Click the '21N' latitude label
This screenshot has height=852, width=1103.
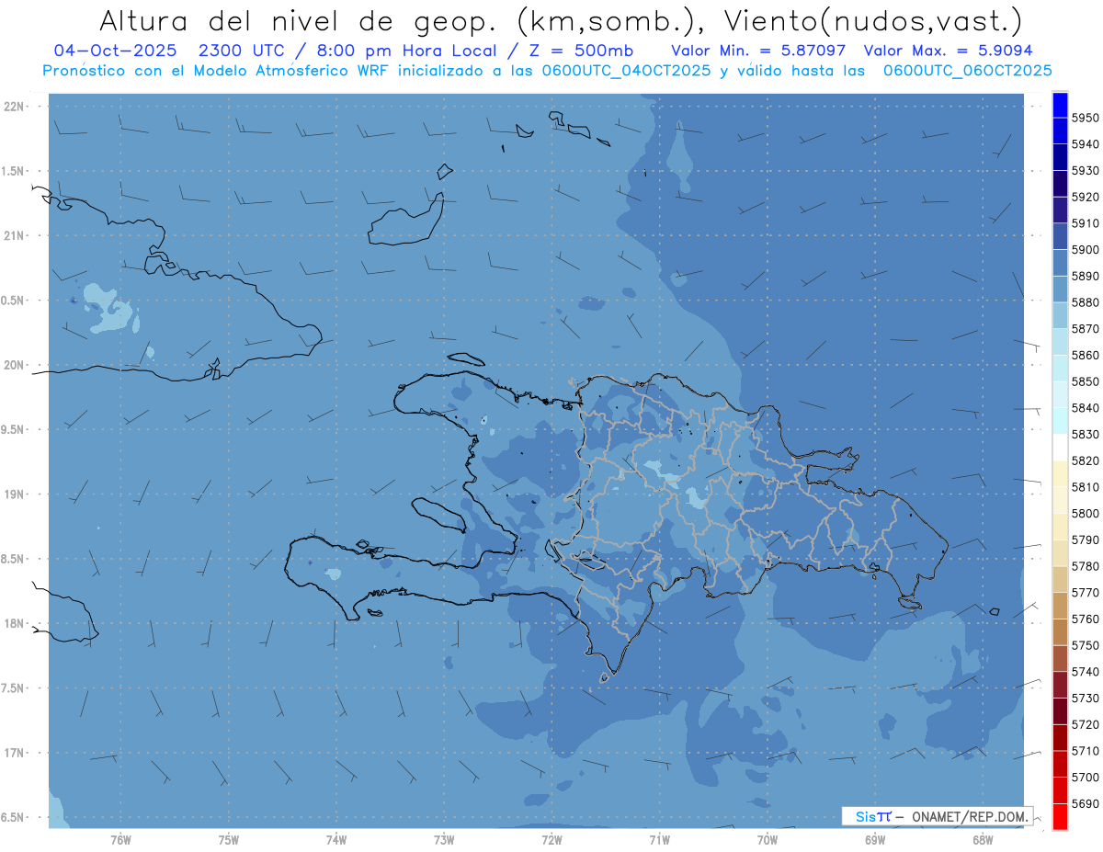14,235
